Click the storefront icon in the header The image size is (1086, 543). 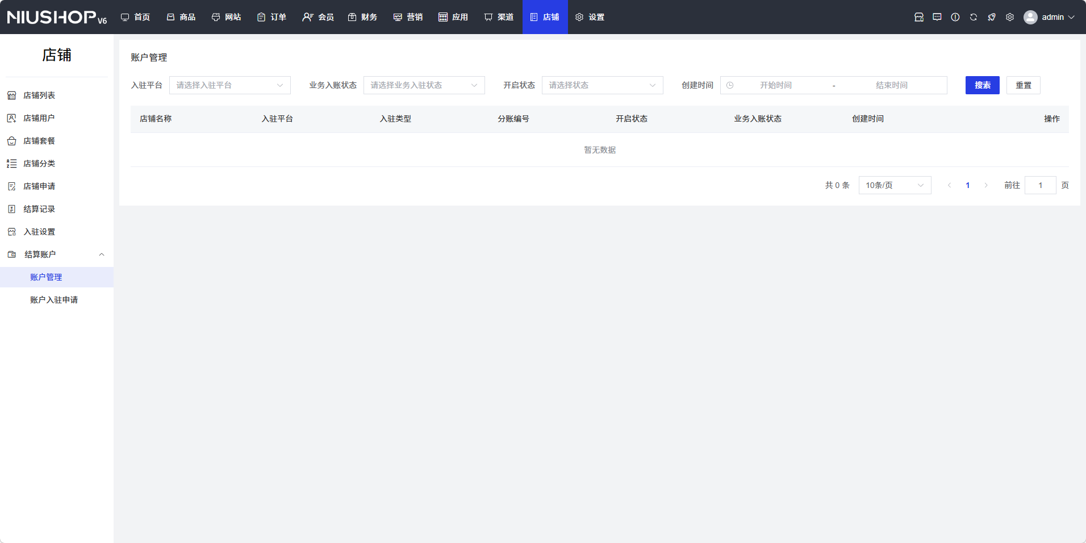pyautogui.click(x=919, y=17)
